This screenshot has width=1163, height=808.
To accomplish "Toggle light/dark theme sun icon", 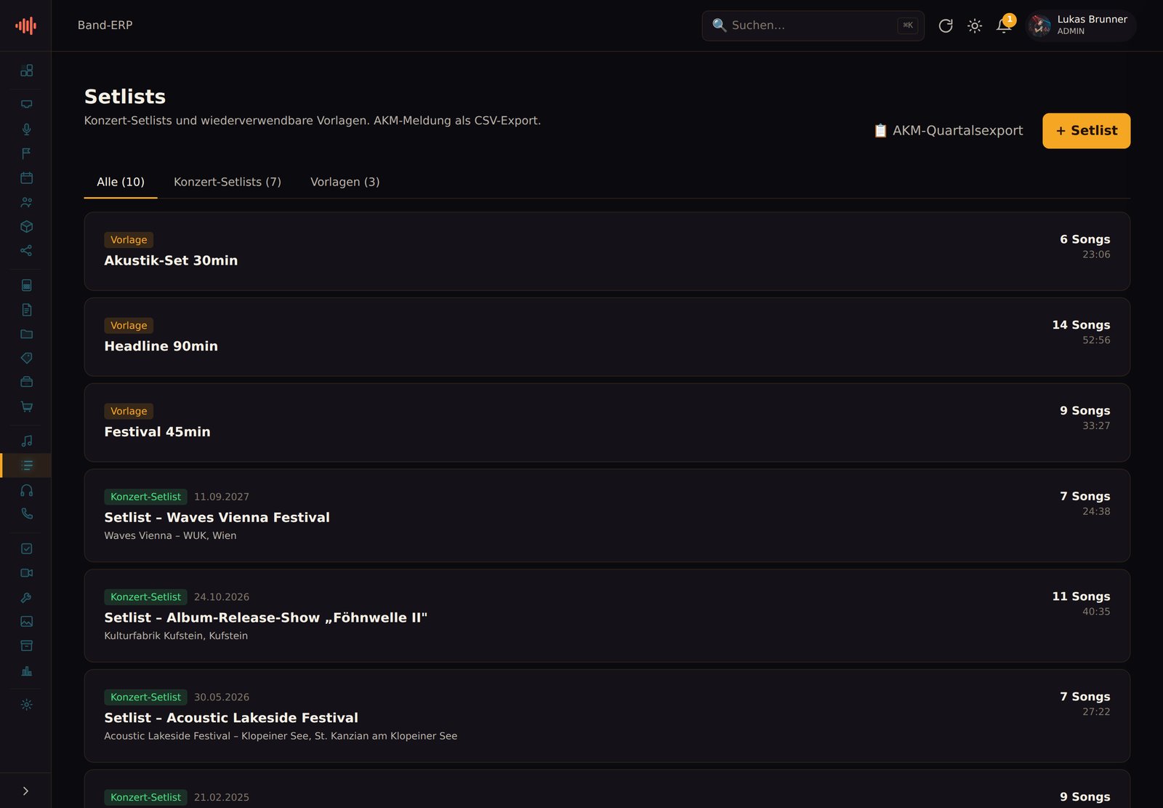I will point(975,25).
